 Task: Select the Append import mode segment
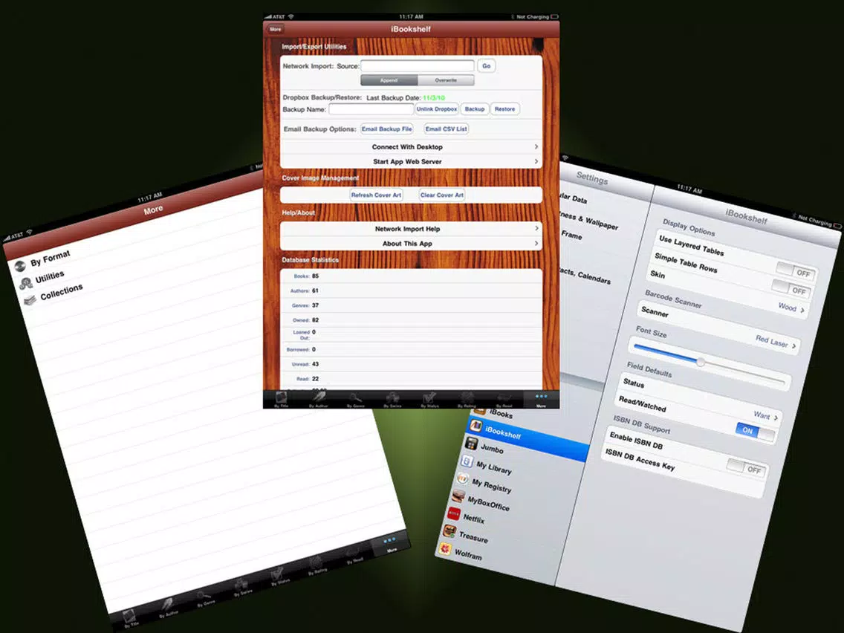click(x=389, y=80)
